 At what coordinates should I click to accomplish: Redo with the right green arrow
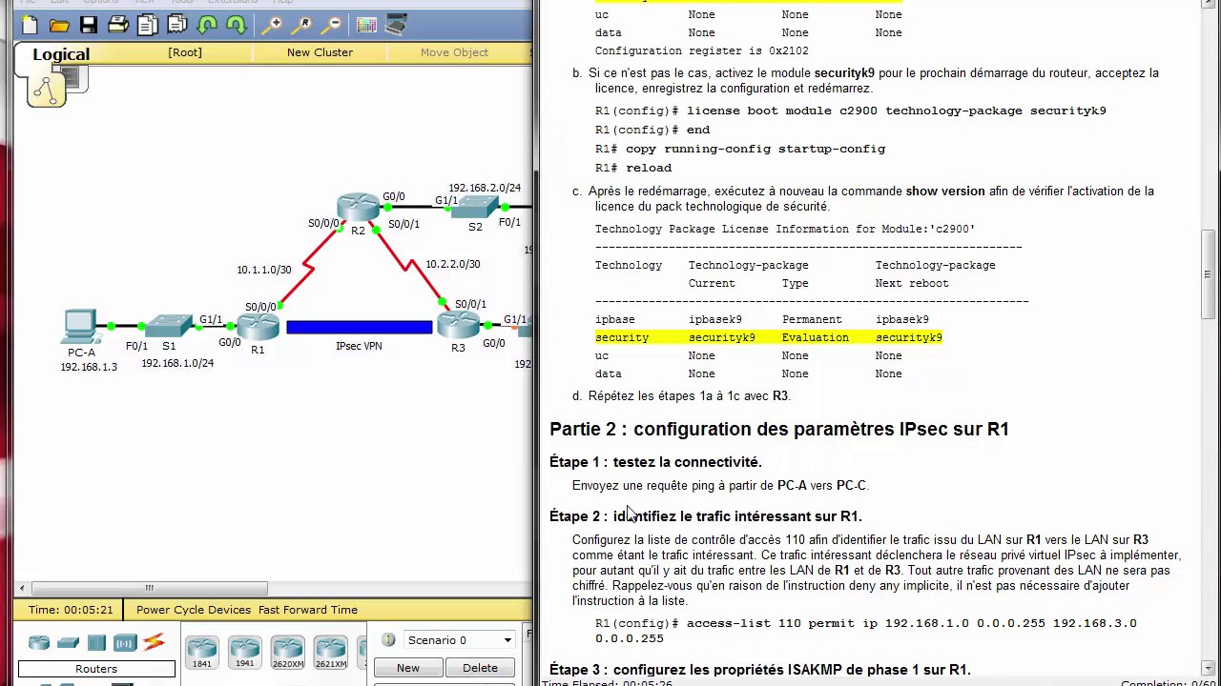236,26
